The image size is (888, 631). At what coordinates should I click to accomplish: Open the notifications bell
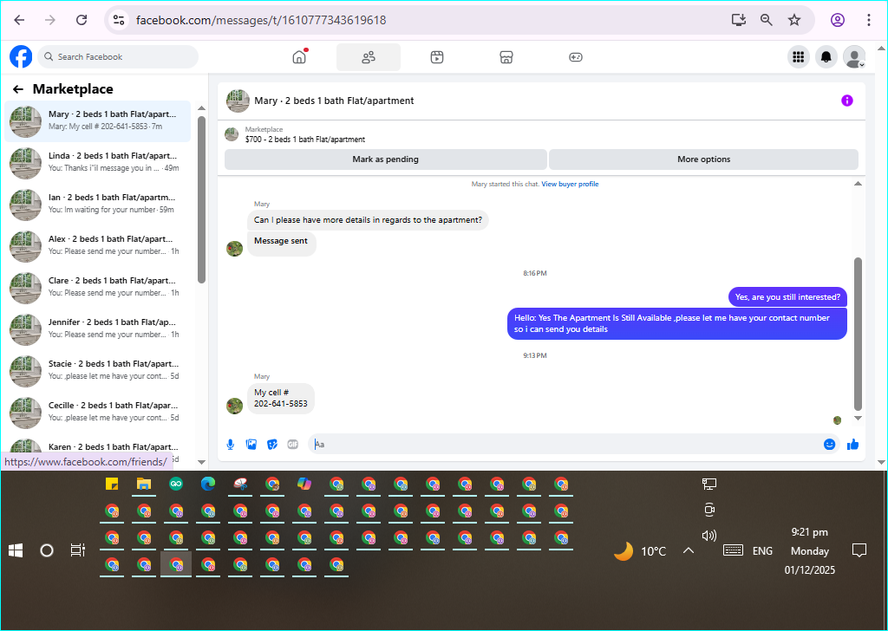826,56
